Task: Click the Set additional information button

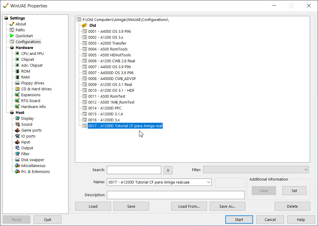Action: [294, 191]
